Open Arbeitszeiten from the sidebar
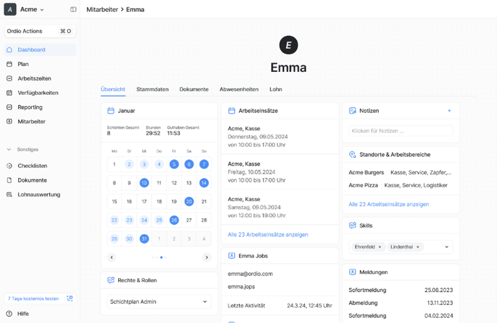 34,78
